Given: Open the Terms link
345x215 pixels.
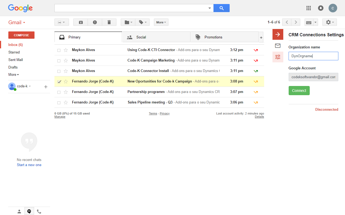Looking at the screenshot, I should click(153, 113).
